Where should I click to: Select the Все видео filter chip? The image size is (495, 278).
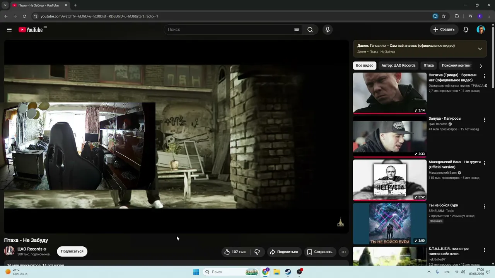[365, 66]
